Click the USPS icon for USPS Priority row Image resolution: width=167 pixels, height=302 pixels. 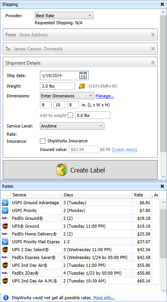point(5,210)
